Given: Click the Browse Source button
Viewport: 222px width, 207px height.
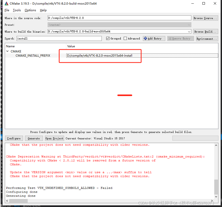Looking at the screenshot, I should coord(205,18).
